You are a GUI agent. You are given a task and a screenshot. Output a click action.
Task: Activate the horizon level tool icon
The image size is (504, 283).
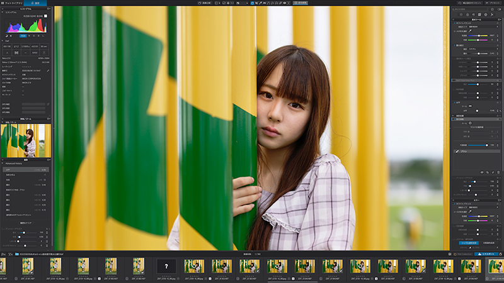coord(265,3)
